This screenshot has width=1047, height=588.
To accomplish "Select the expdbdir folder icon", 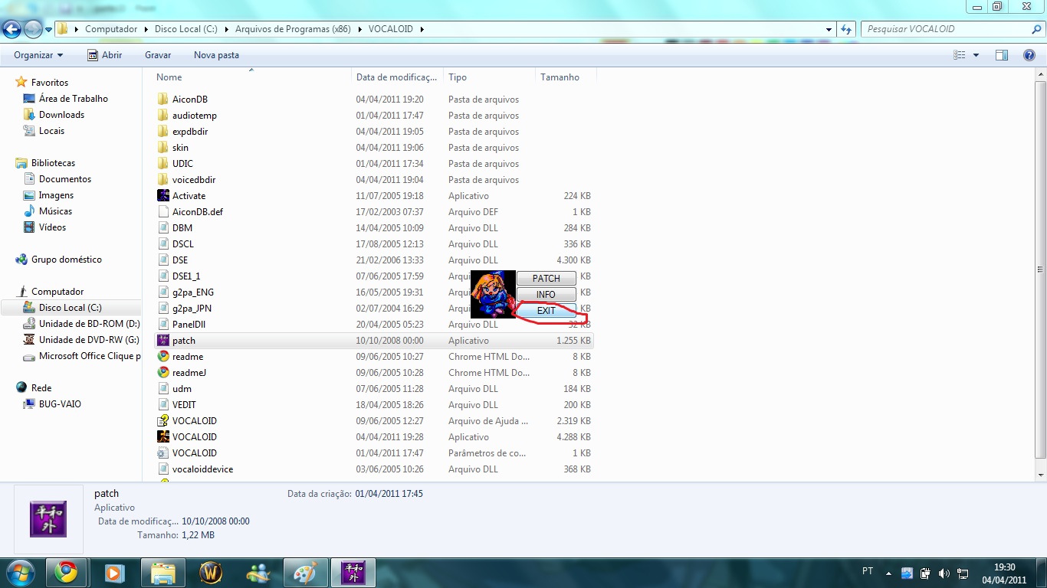I will tap(162, 132).
